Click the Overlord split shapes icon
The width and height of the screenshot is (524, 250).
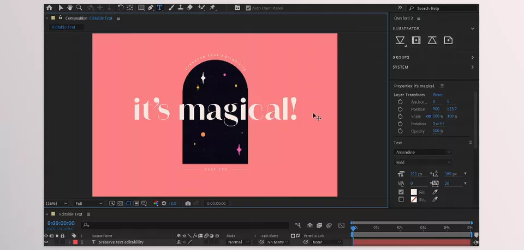click(x=416, y=40)
